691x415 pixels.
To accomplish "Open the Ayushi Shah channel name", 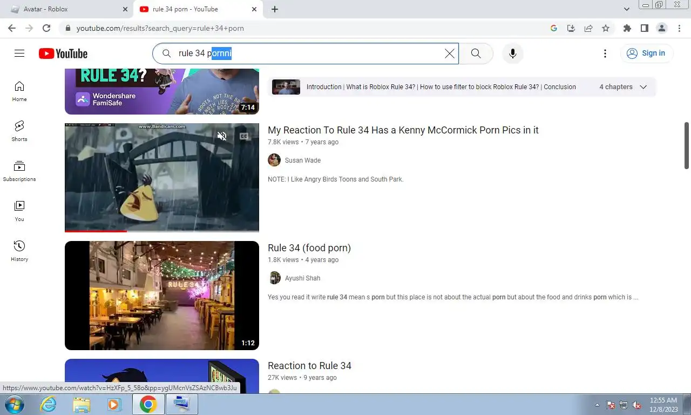I will tap(302, 278).
